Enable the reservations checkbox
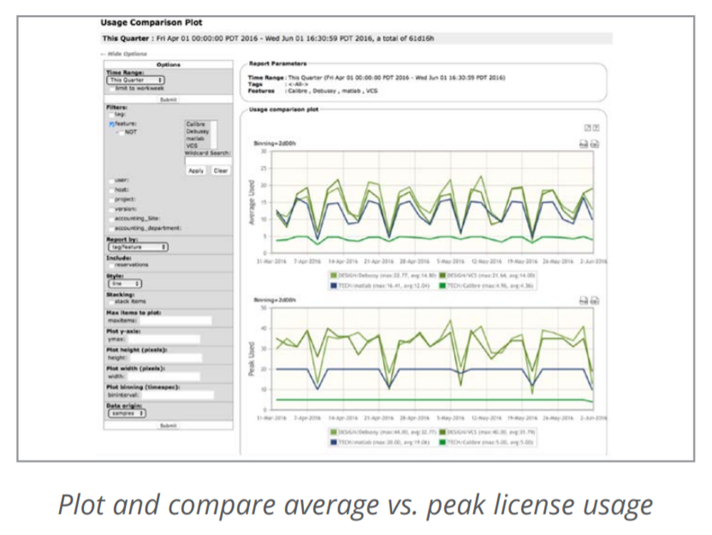 111,265
